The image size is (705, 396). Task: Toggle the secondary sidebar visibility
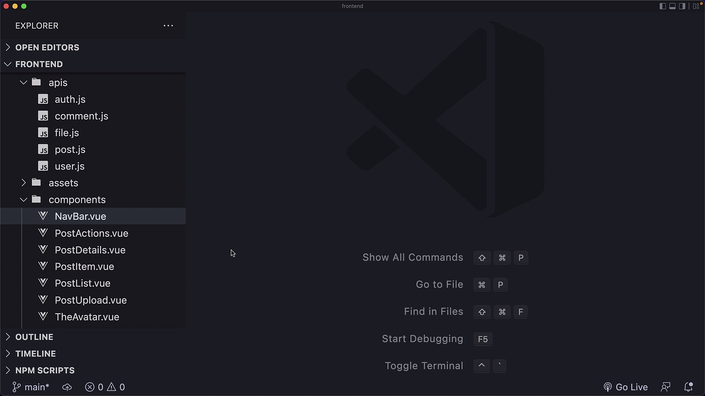[682, 6]
